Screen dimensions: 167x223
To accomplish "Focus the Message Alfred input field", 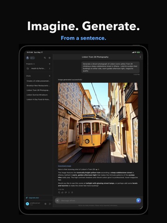I will [97, 201].
